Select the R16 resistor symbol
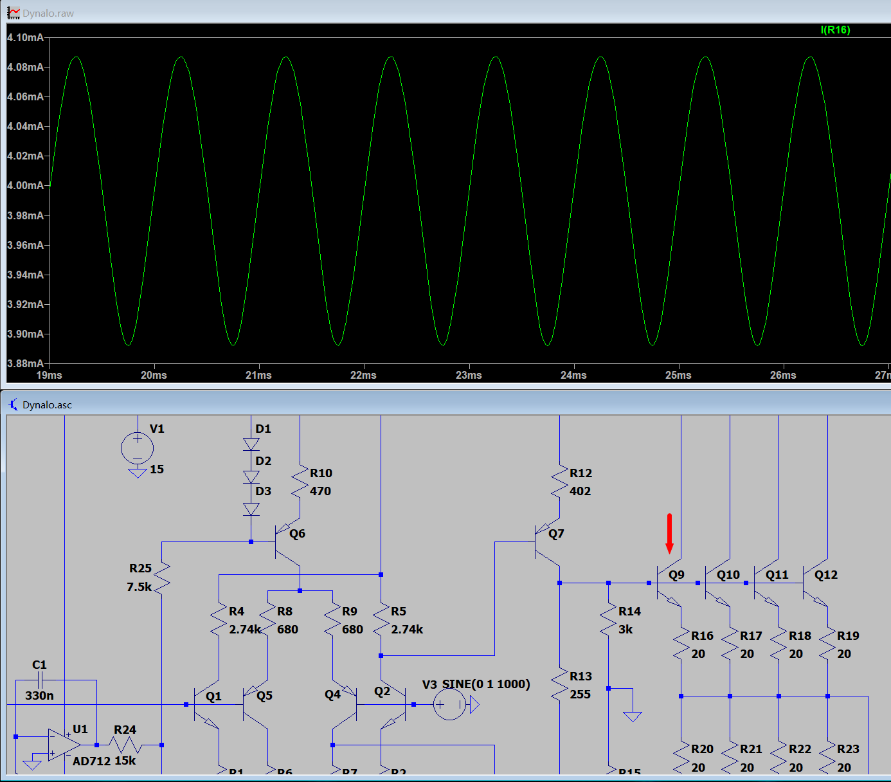The image size is (891, 782). [681, 644]
